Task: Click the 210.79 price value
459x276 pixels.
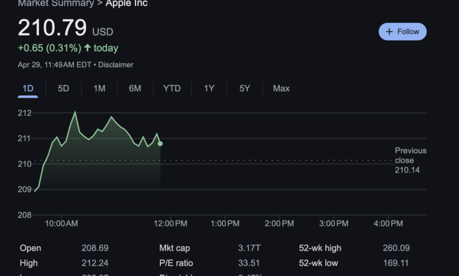Action: [52, 28]
